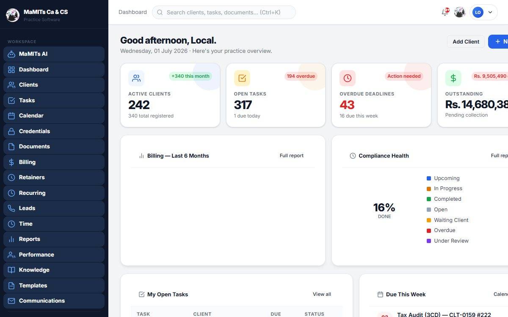Open the Active Clients summary card

(x=170, y=95)
